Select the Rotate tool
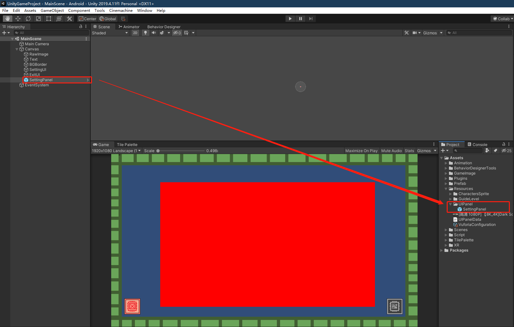Image resolution: width=514 pixels, height=327 pixels. 28,19
